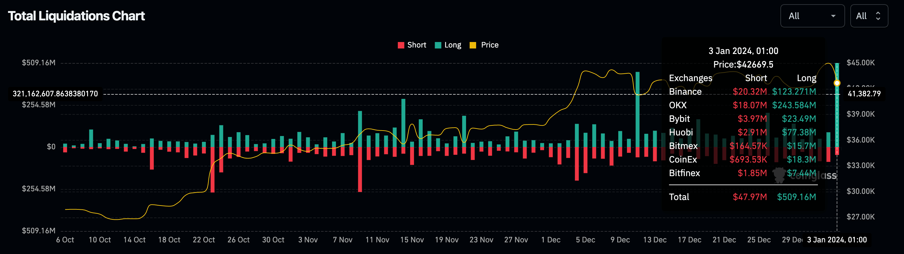This screenshot has height=254, width=904.
Task: Click the 41,382.79 price axis label
Action: 864,93
